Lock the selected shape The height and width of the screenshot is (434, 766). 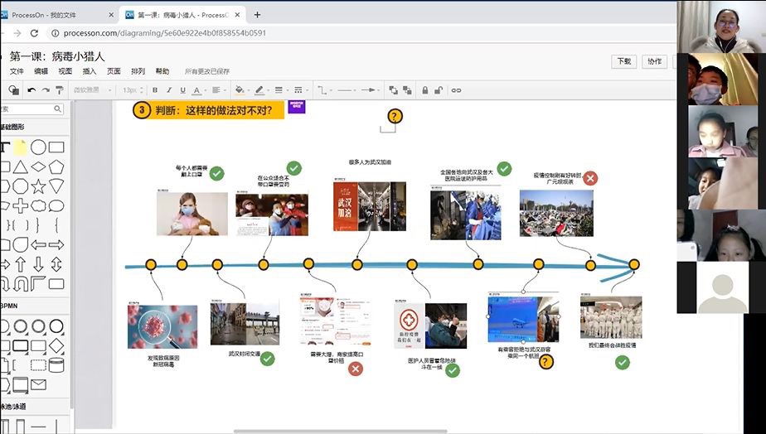pos(425,89)
